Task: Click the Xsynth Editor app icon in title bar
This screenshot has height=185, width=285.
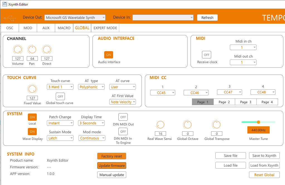Action: coord(4,4)
